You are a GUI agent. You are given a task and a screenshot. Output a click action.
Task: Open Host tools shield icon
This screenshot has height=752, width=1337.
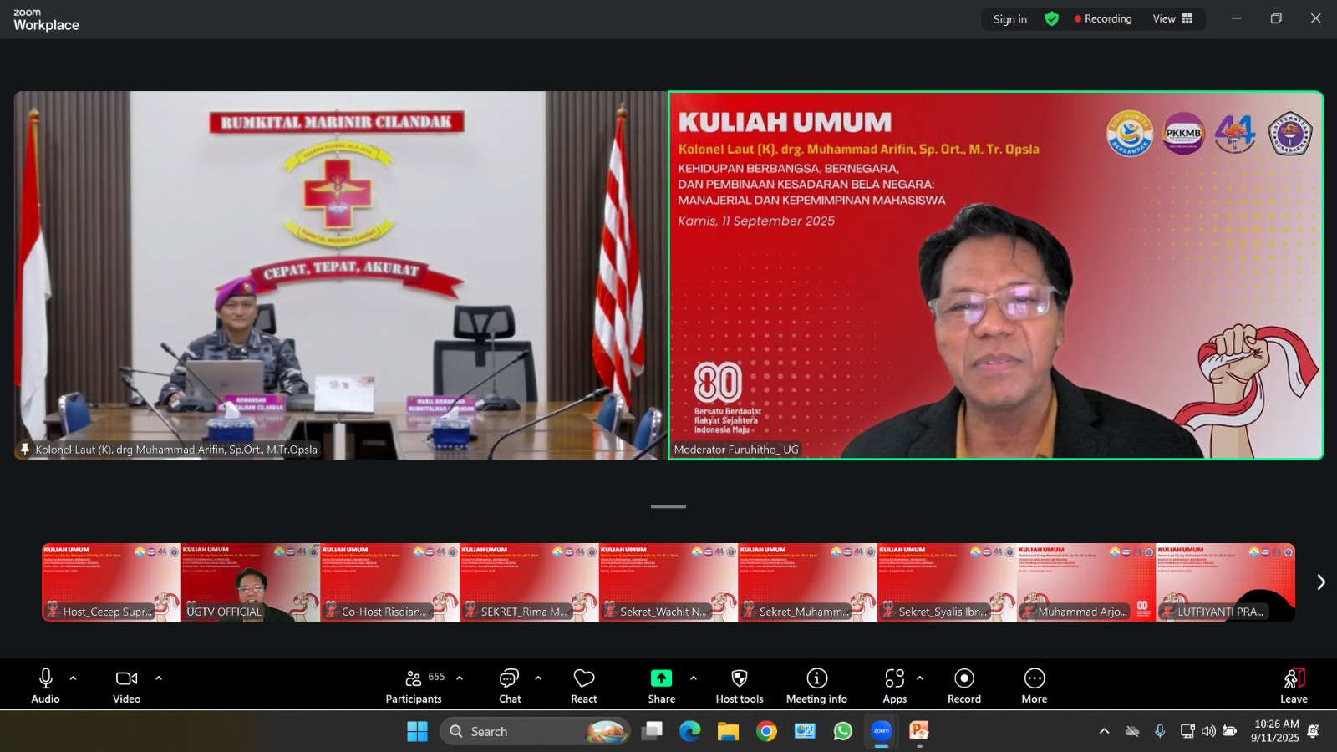click(x=739, y=678)
